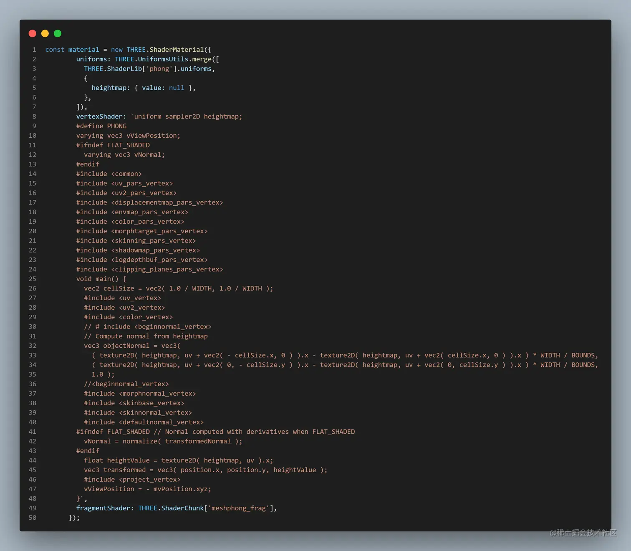Click line number 50 at snippet end
This screenshot has height=551, width=631.
tap(33, 518)
